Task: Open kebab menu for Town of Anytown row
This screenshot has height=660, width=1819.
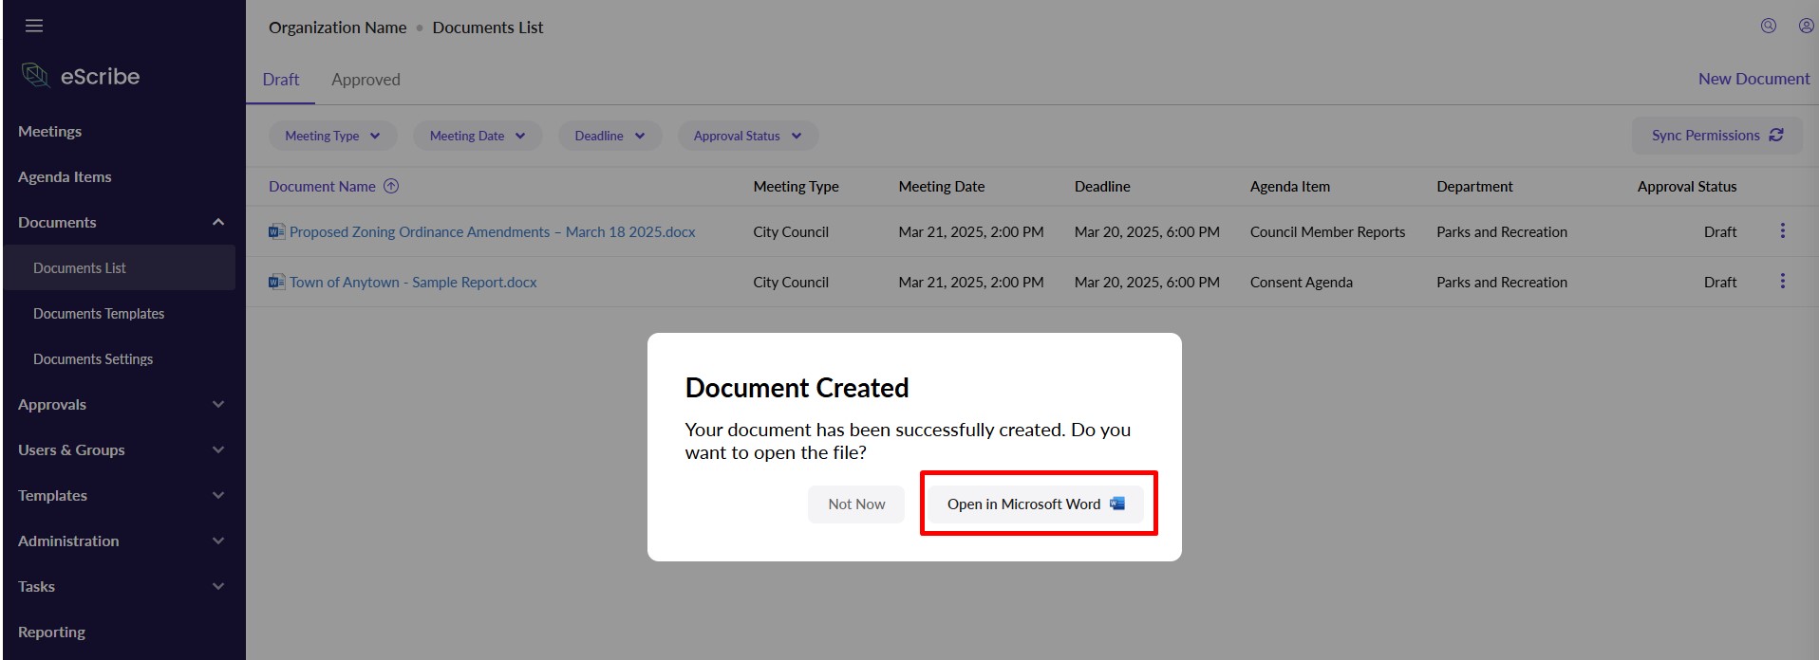Action: (x=1782, y=282)
